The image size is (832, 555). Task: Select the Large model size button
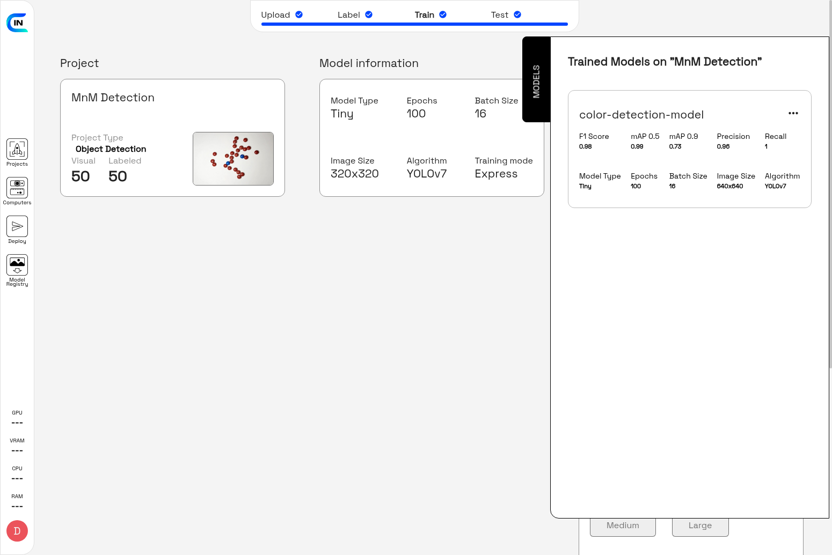pos(700,526)
